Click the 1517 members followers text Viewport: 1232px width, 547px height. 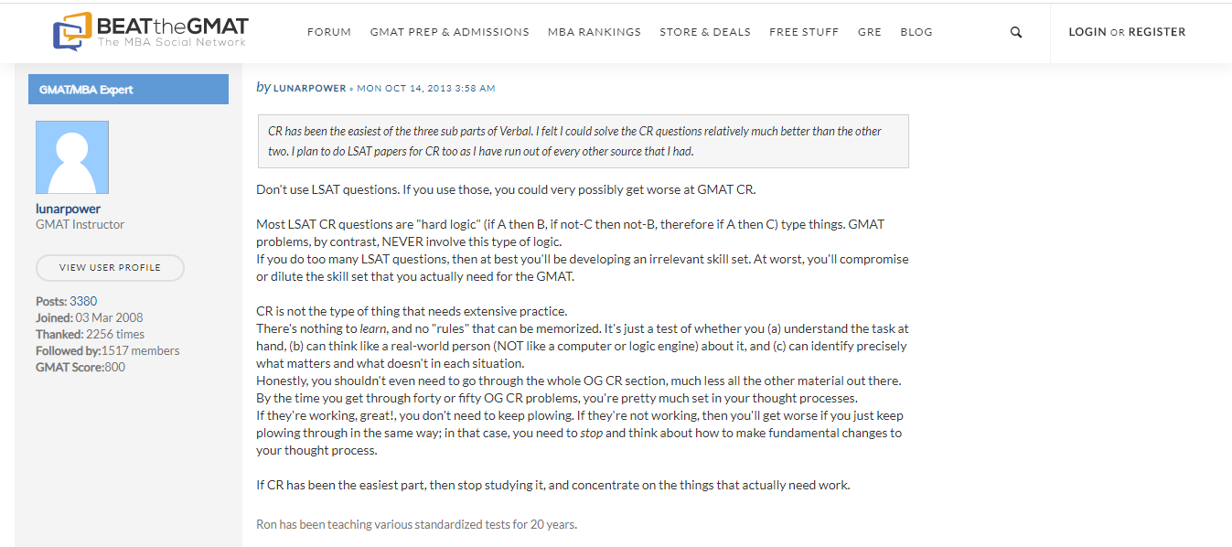(x=140, y=350)
